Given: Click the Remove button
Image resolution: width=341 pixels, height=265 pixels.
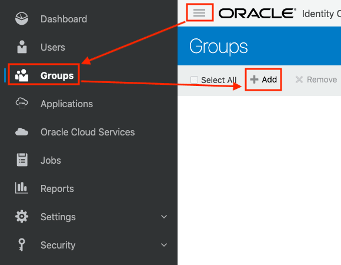Looking at the screenshot, I should tap(316, 79).
